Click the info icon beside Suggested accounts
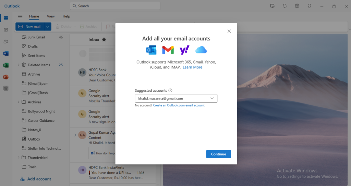 [x=170, y=90]
